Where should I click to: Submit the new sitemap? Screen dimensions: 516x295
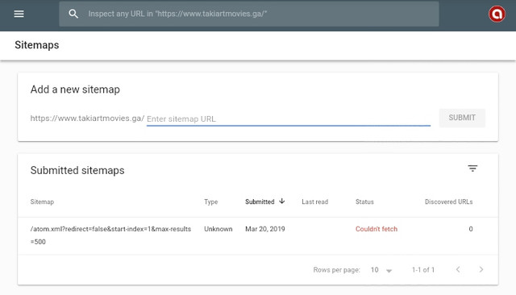(x=462, y=118)
